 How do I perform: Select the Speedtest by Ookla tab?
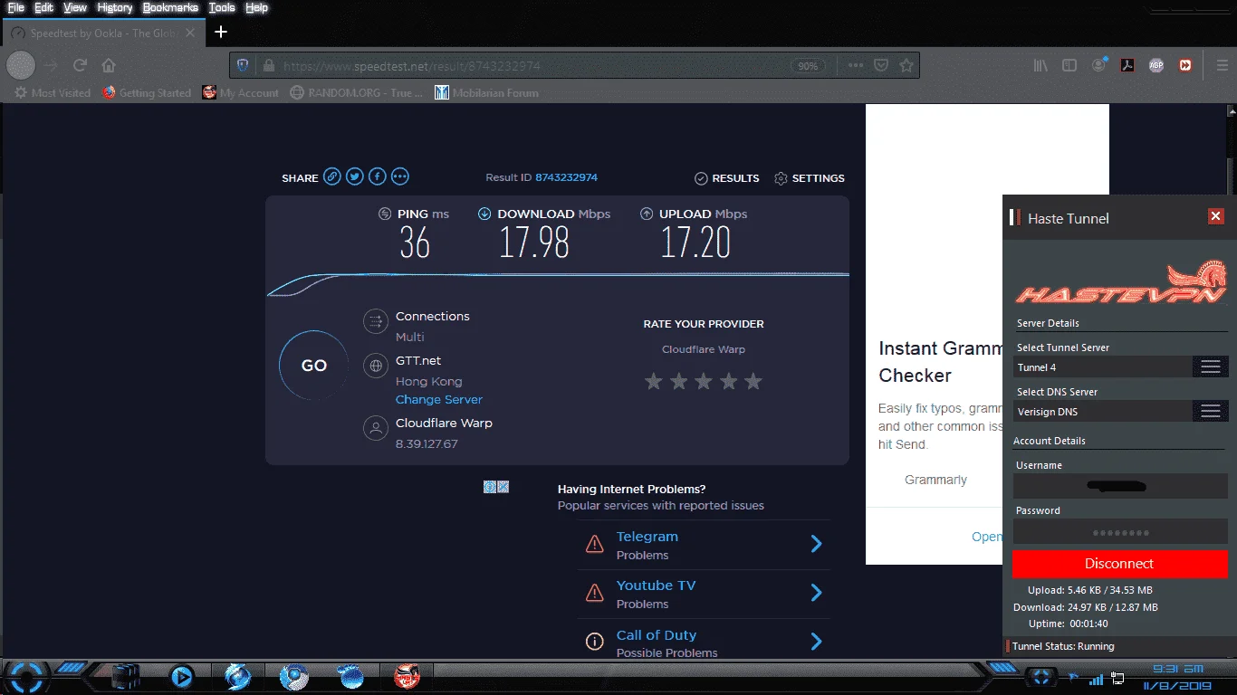(x=103, y=33)
